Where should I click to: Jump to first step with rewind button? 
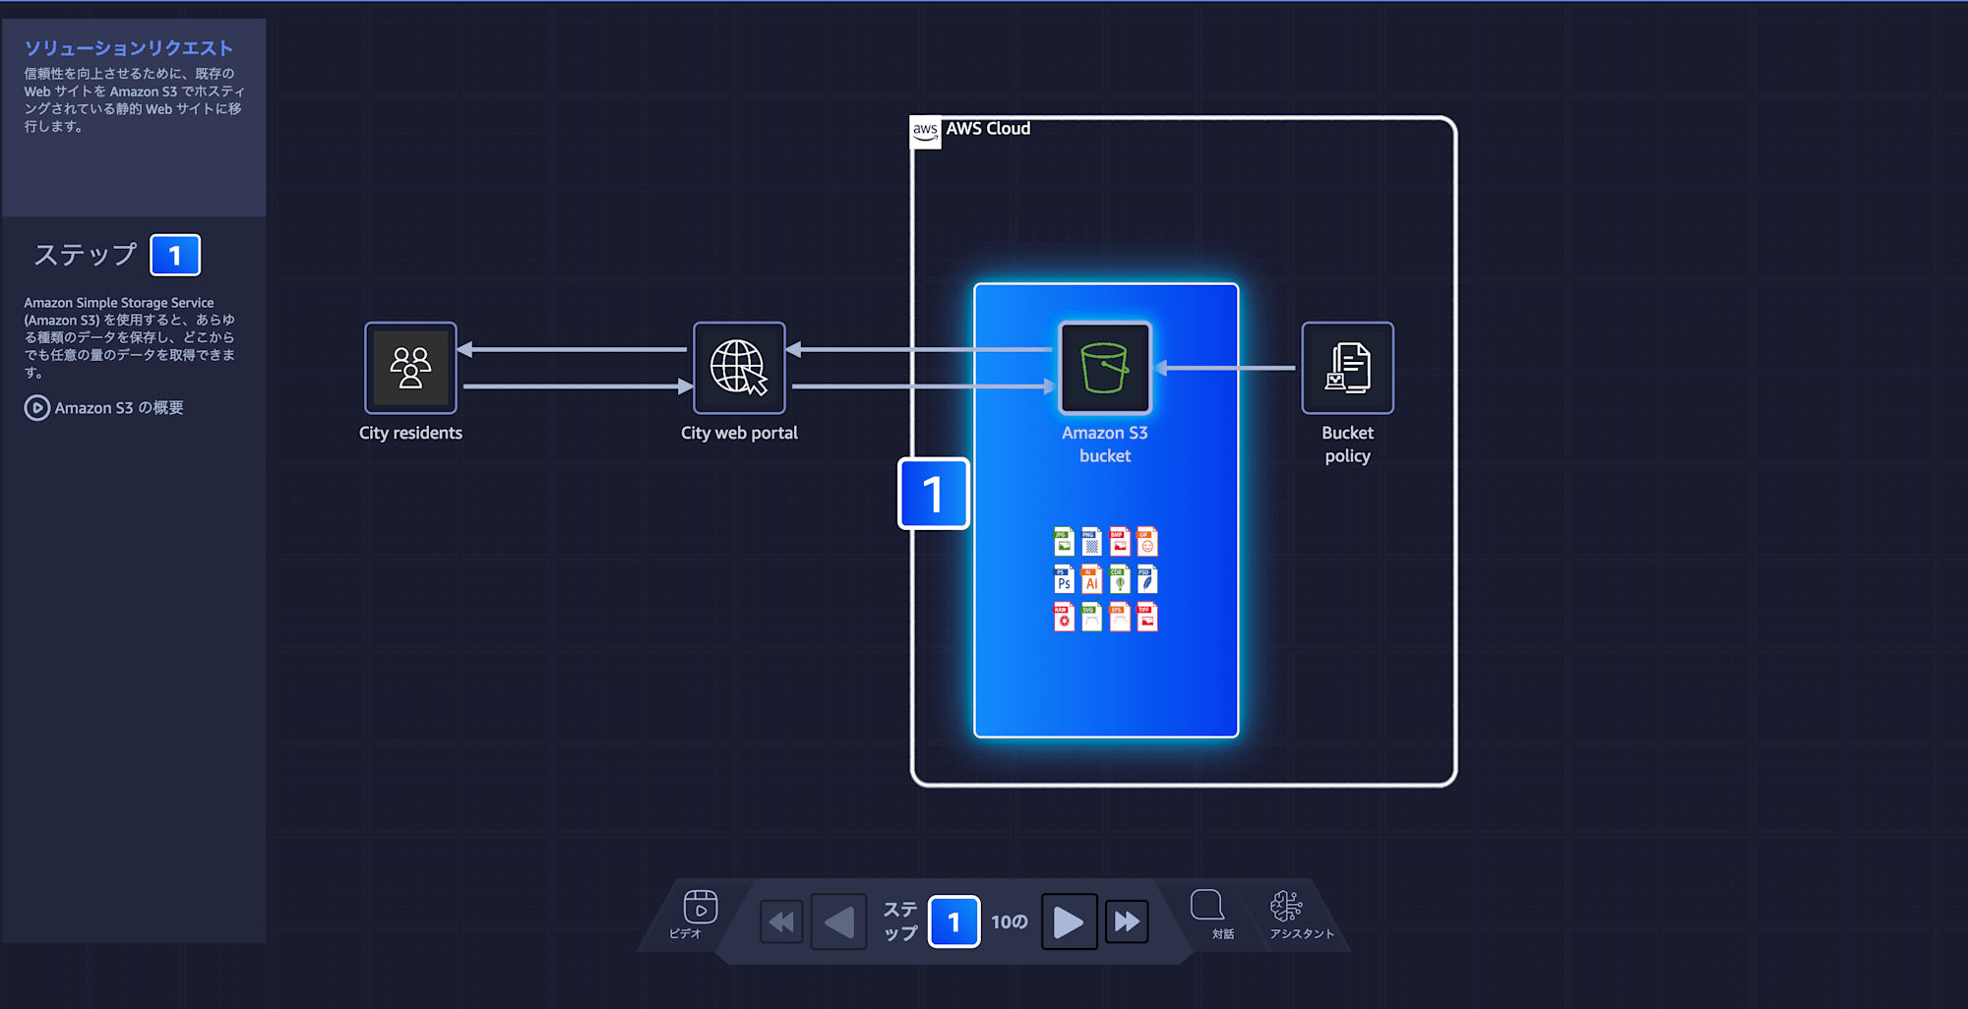[781, 921]
